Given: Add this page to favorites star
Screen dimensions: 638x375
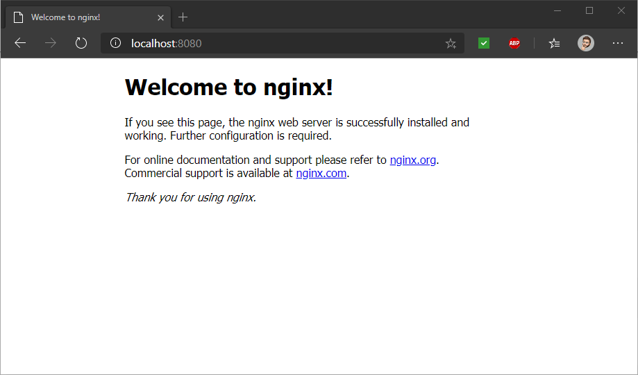Looking at the screenshot, I should [451, 43].
